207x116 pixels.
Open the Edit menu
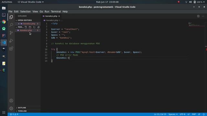[16, 12]
